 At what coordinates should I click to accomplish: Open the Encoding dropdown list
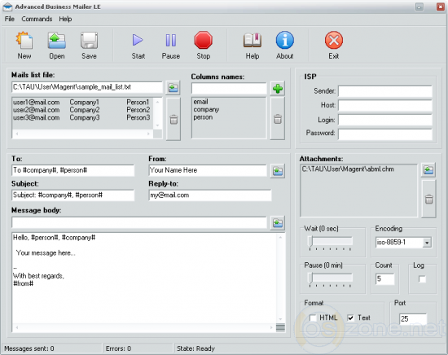427,243
